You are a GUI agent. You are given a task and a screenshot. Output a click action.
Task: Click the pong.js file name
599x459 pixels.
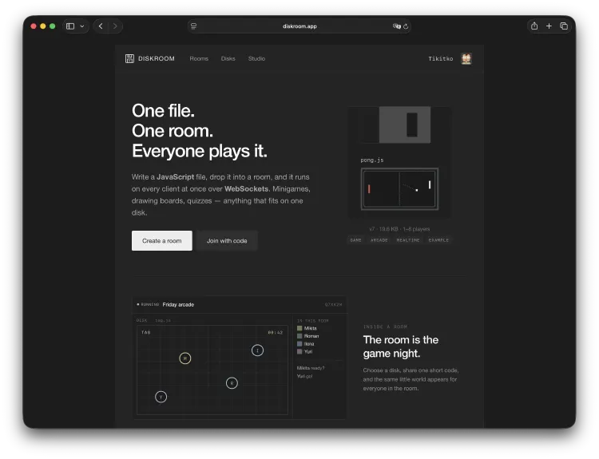[371, 160]
